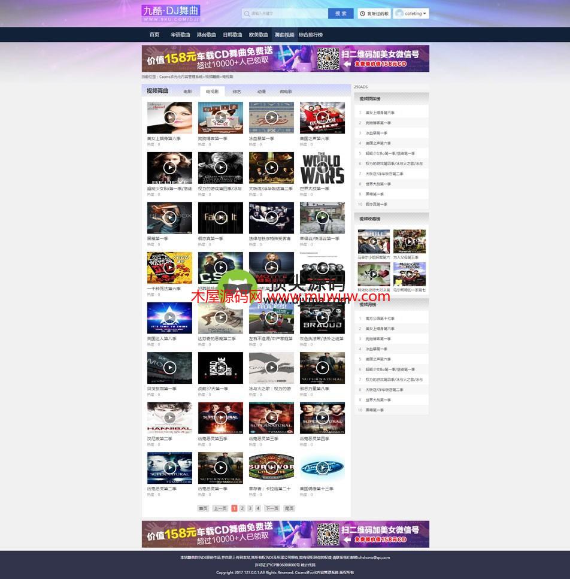Click the clock icon beside 我听过的歌
The image size is (570, 579).
click(x=363, y=13)
